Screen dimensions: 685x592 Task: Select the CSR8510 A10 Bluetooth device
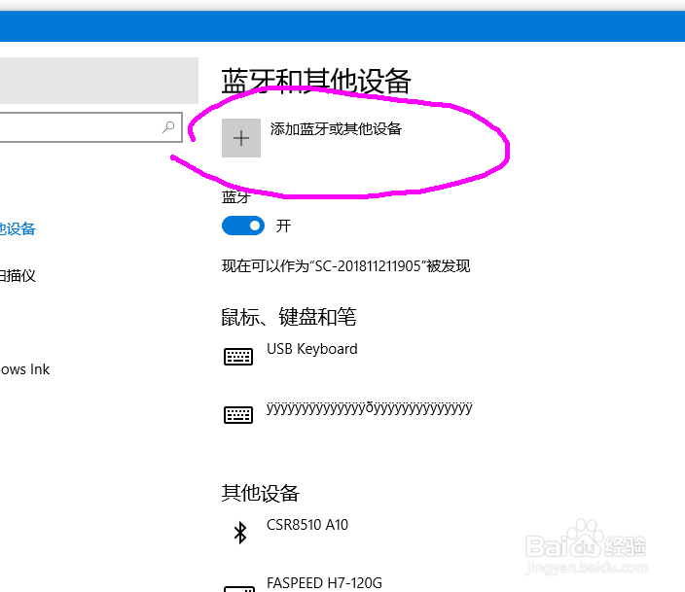(307, 524)
